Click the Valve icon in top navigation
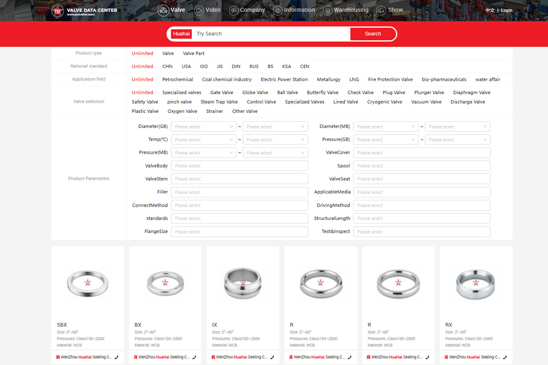 pos(163,10)
